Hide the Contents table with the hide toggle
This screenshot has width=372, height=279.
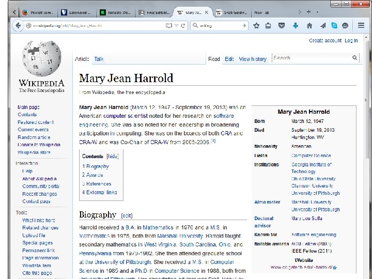click(x=113, y=157)
